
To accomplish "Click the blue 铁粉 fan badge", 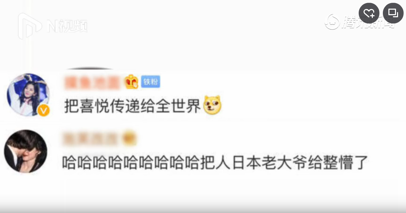I will [x=151, y=82].
